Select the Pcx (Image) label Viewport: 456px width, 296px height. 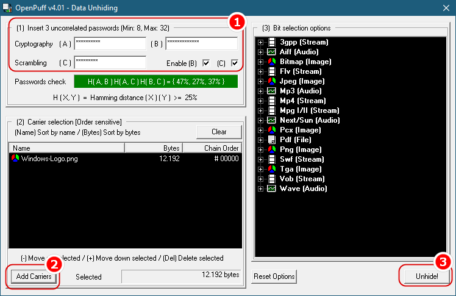(301, 130)
